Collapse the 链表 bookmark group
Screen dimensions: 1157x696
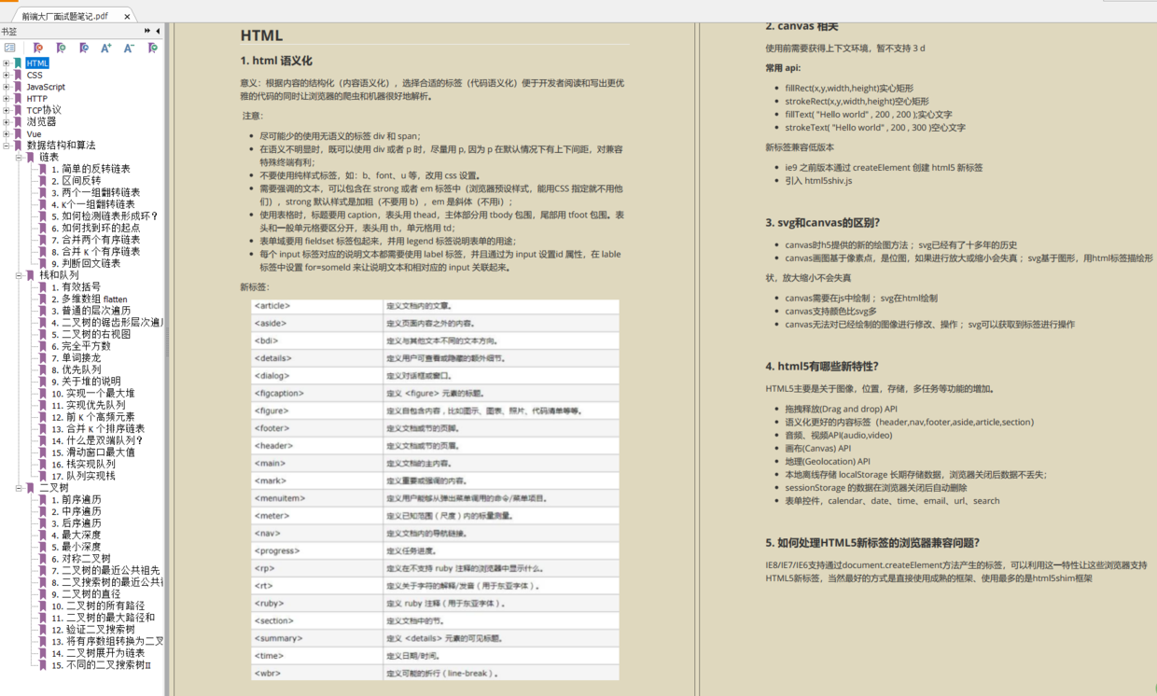(18, 158)
